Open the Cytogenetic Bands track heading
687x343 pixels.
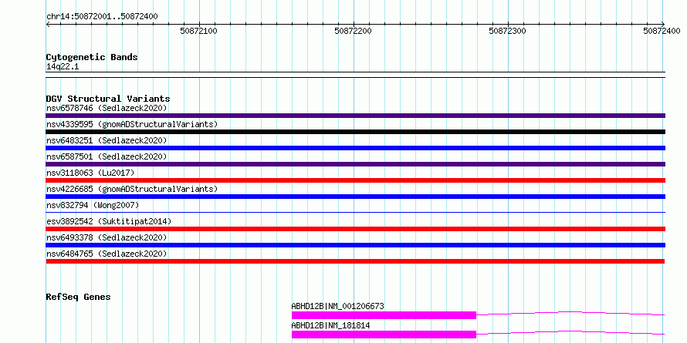click(92, 57)
